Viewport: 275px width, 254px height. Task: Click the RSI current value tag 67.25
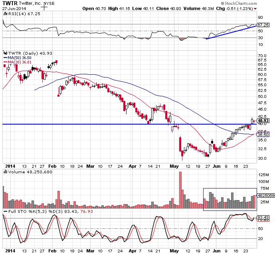click(263, 25)
